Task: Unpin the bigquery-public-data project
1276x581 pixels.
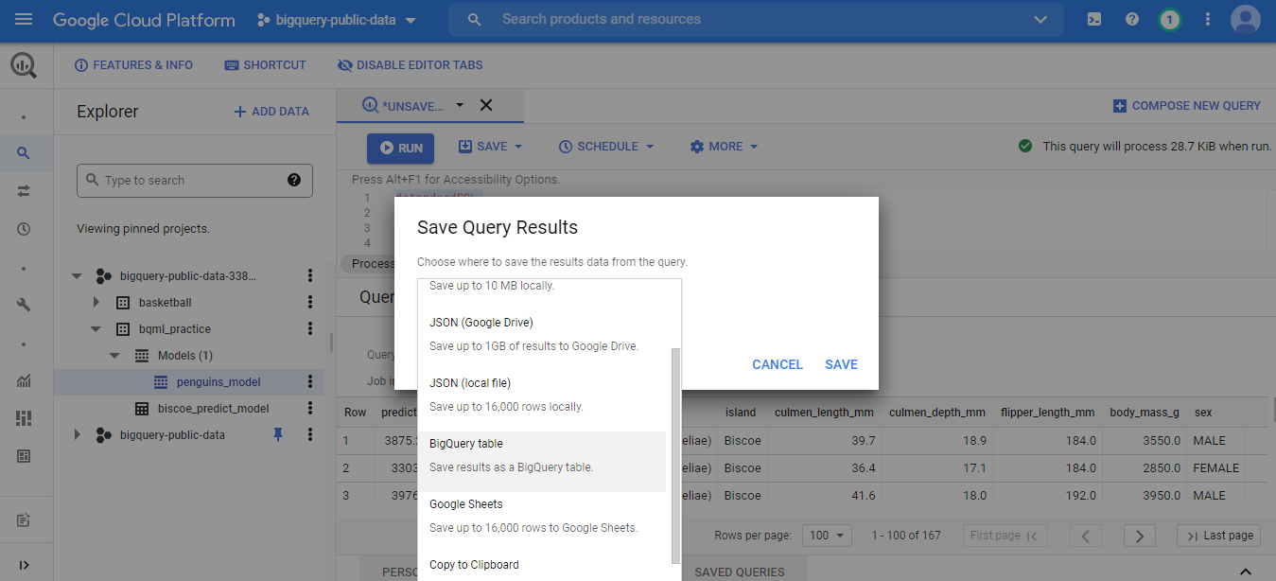Action: pos(278,434)
